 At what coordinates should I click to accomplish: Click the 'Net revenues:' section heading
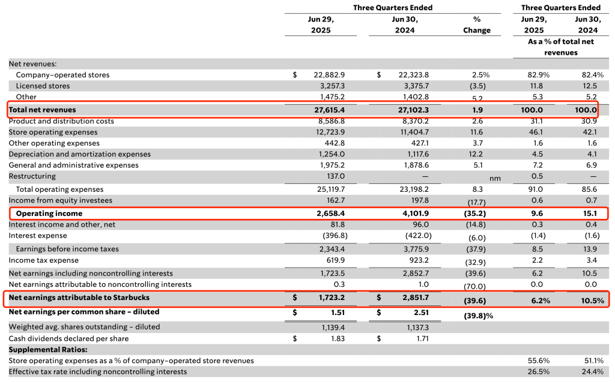click(32, 64)
